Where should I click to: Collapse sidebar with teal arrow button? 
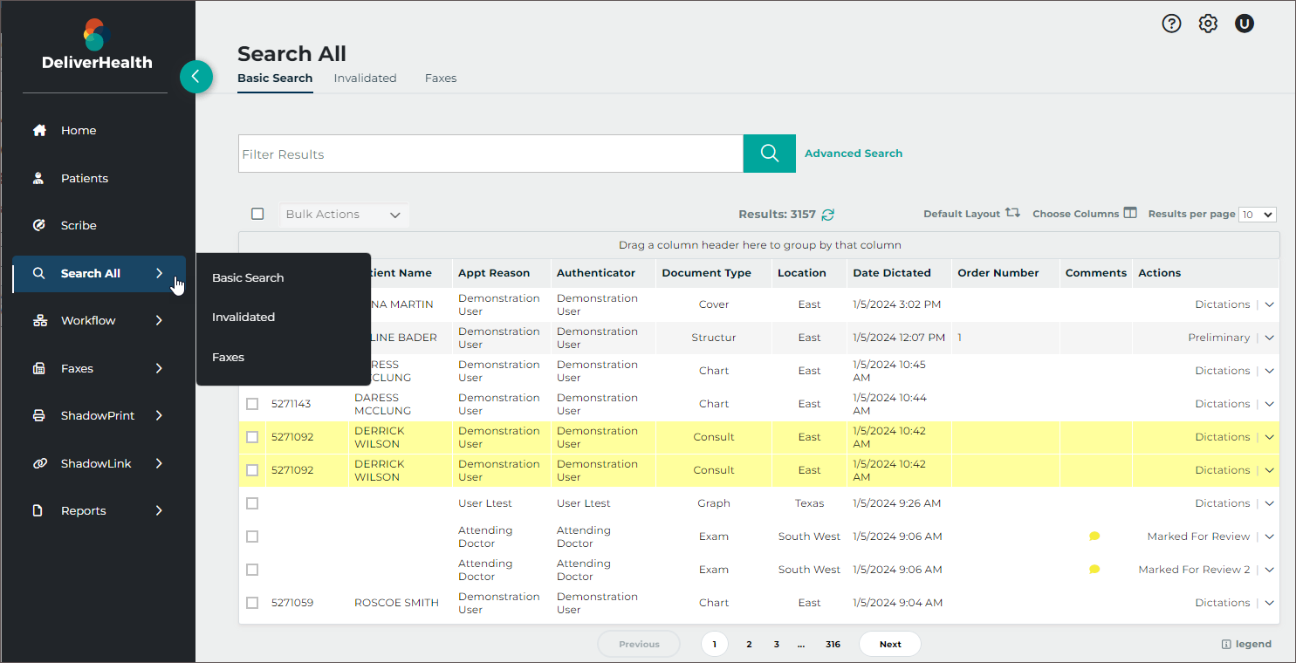point(195,77)
